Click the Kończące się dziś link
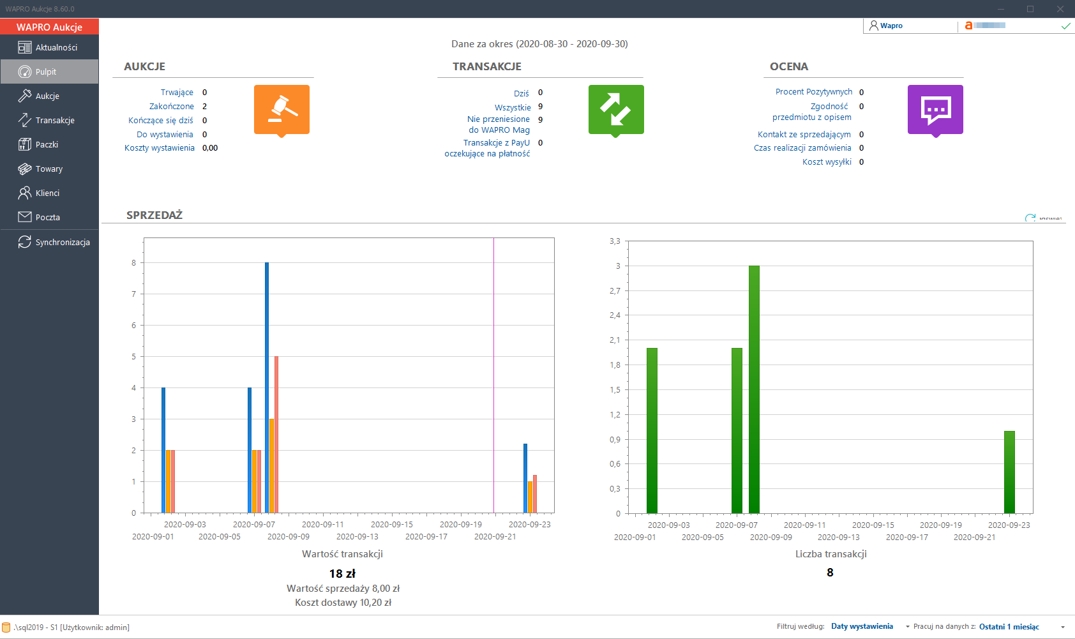 tap(161, 121)
